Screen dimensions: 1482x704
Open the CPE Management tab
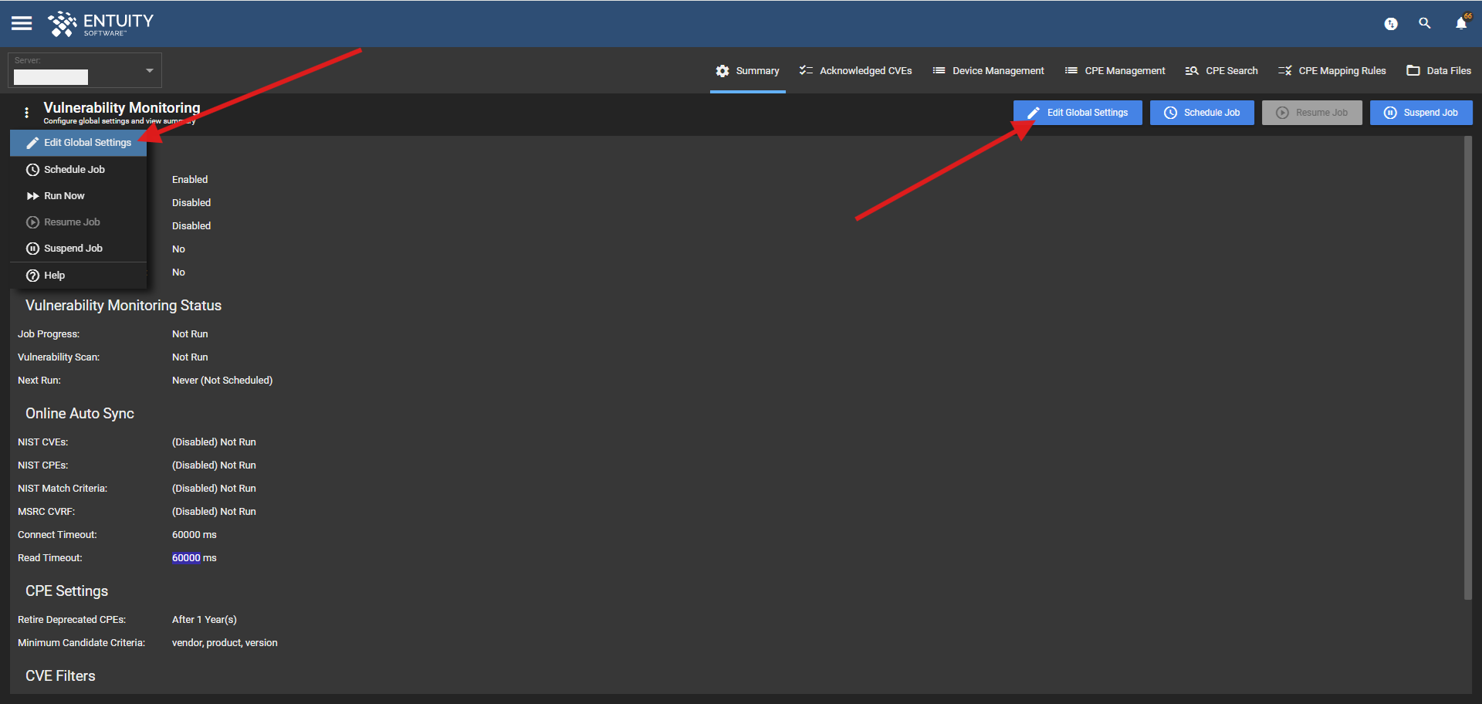click(x=1115, y=70)
